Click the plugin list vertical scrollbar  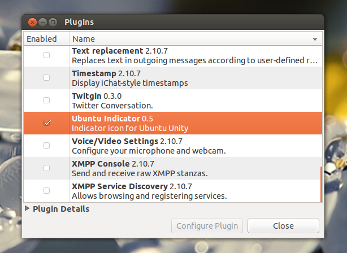322,184
